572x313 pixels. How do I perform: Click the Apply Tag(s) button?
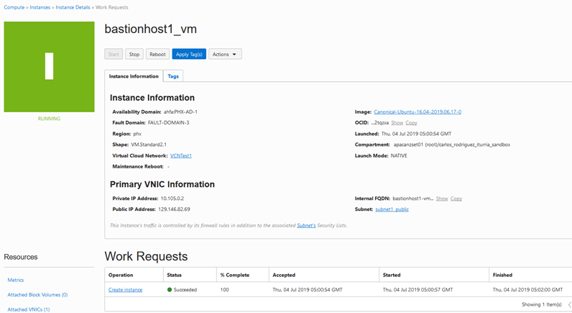pos(189,54)
